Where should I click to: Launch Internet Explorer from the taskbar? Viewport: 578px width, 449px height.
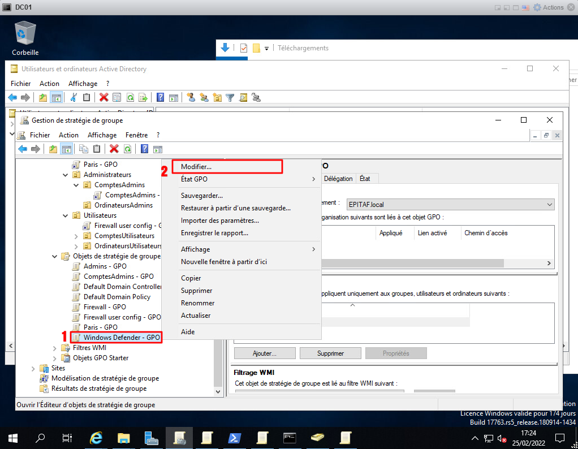(x=96, y=438)
